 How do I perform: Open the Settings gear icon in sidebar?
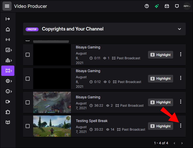pyautogui.click(x=9, y=81)
